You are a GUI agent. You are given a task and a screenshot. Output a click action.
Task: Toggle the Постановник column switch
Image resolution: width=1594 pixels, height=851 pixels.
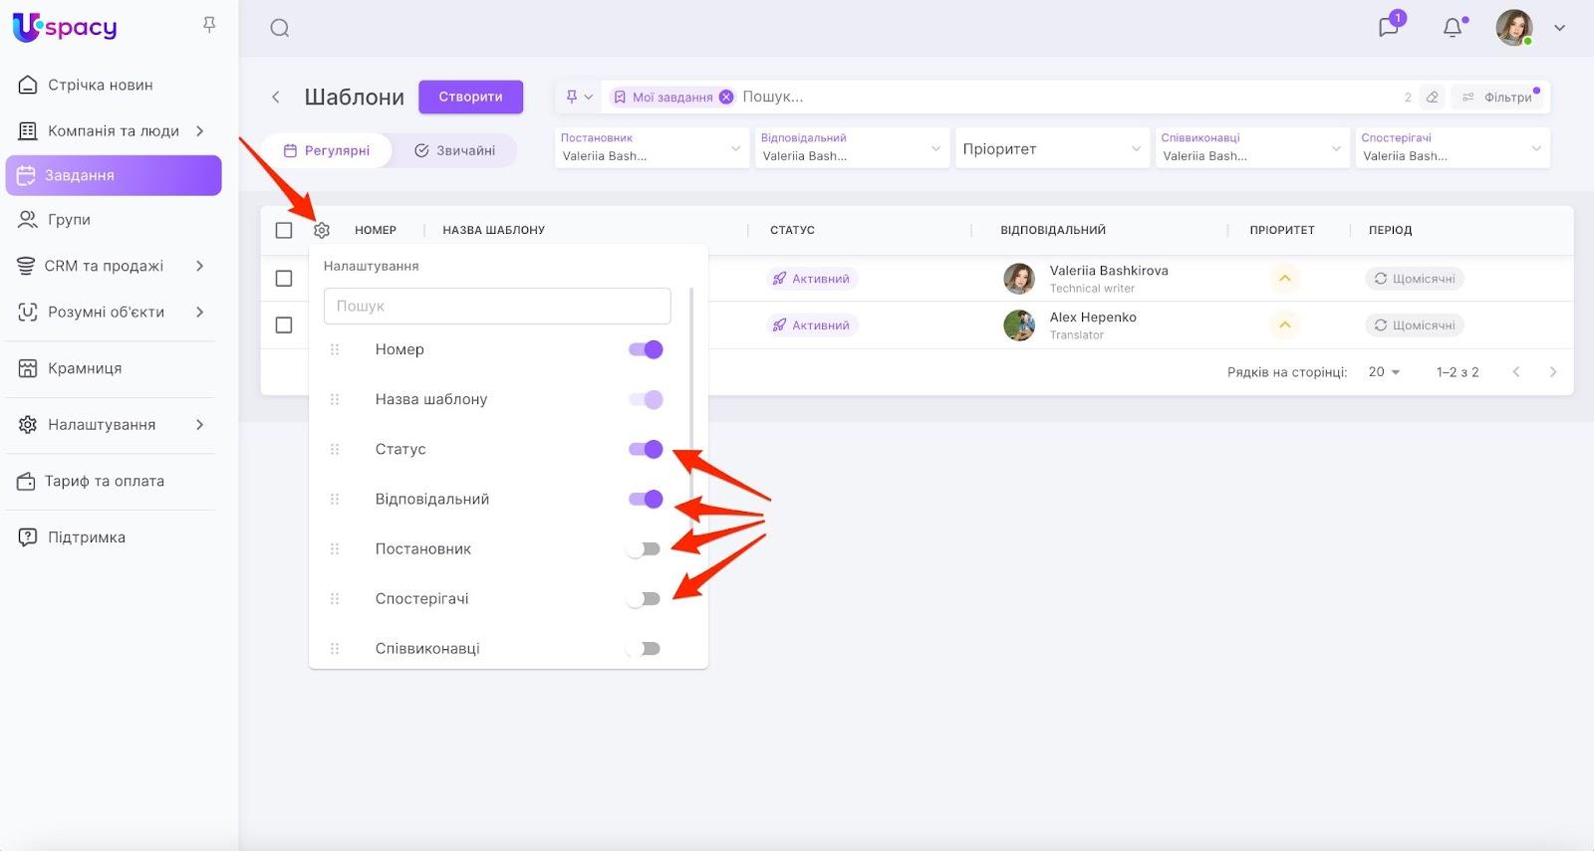tap(644, 548)
